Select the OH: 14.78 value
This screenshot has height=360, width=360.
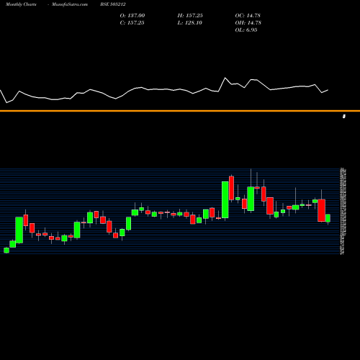point(248,22)
